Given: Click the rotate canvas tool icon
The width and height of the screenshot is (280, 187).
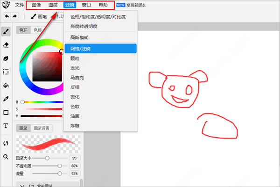Looking at the screenshot, I should pyautogui.click(x=6, y=143).
